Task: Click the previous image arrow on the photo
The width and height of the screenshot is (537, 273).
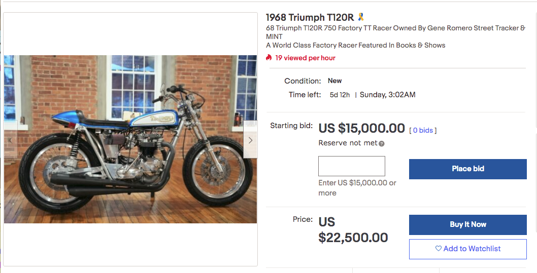Action: coord(10,140)
